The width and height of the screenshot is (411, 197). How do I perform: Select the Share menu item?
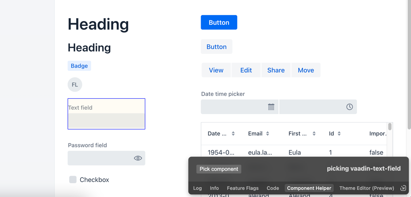click(x=276, y=70)
